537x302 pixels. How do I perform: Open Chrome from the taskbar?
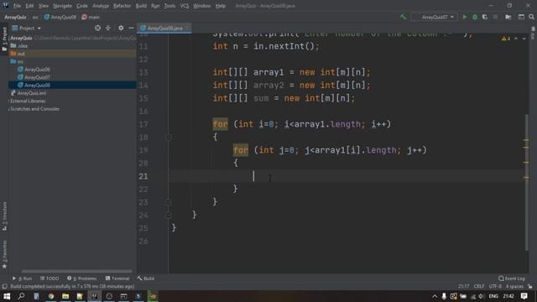[x=51, y=296]
